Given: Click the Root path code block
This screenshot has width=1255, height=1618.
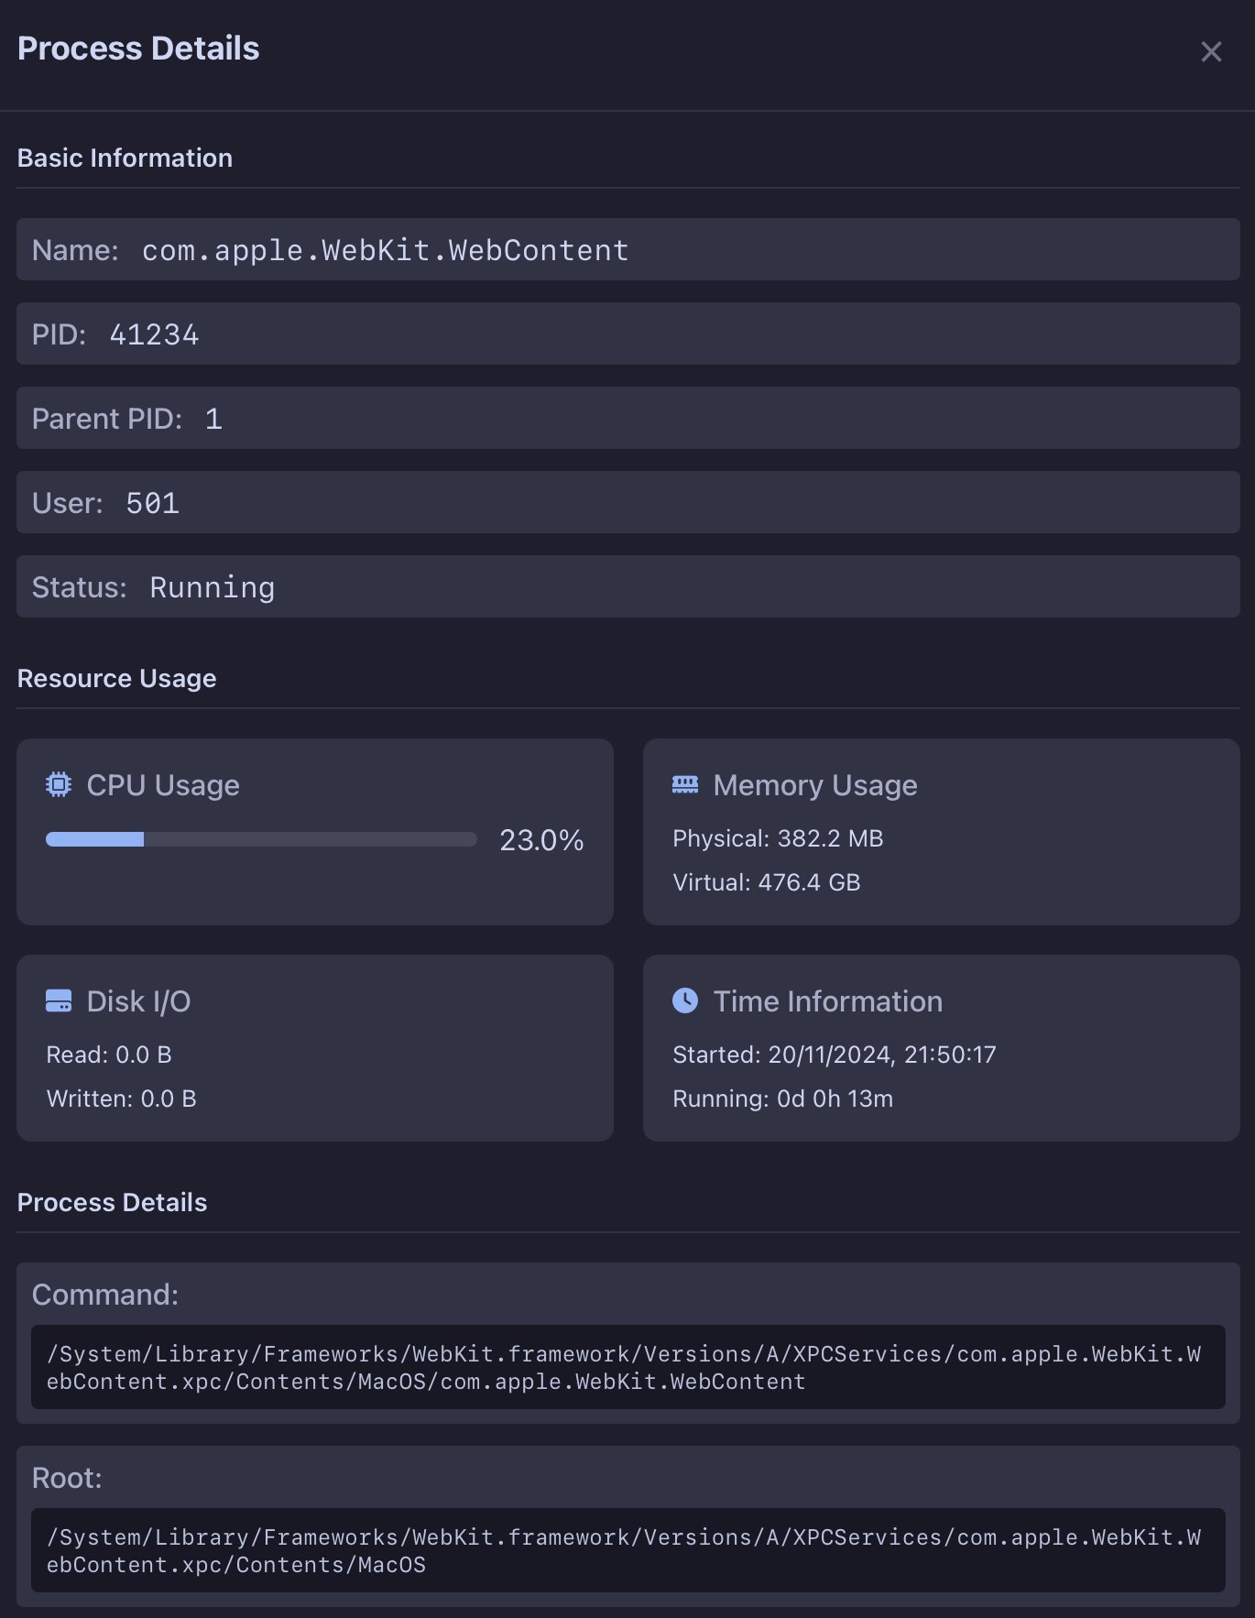Looking at the screenshot, I should point(627,1550).
